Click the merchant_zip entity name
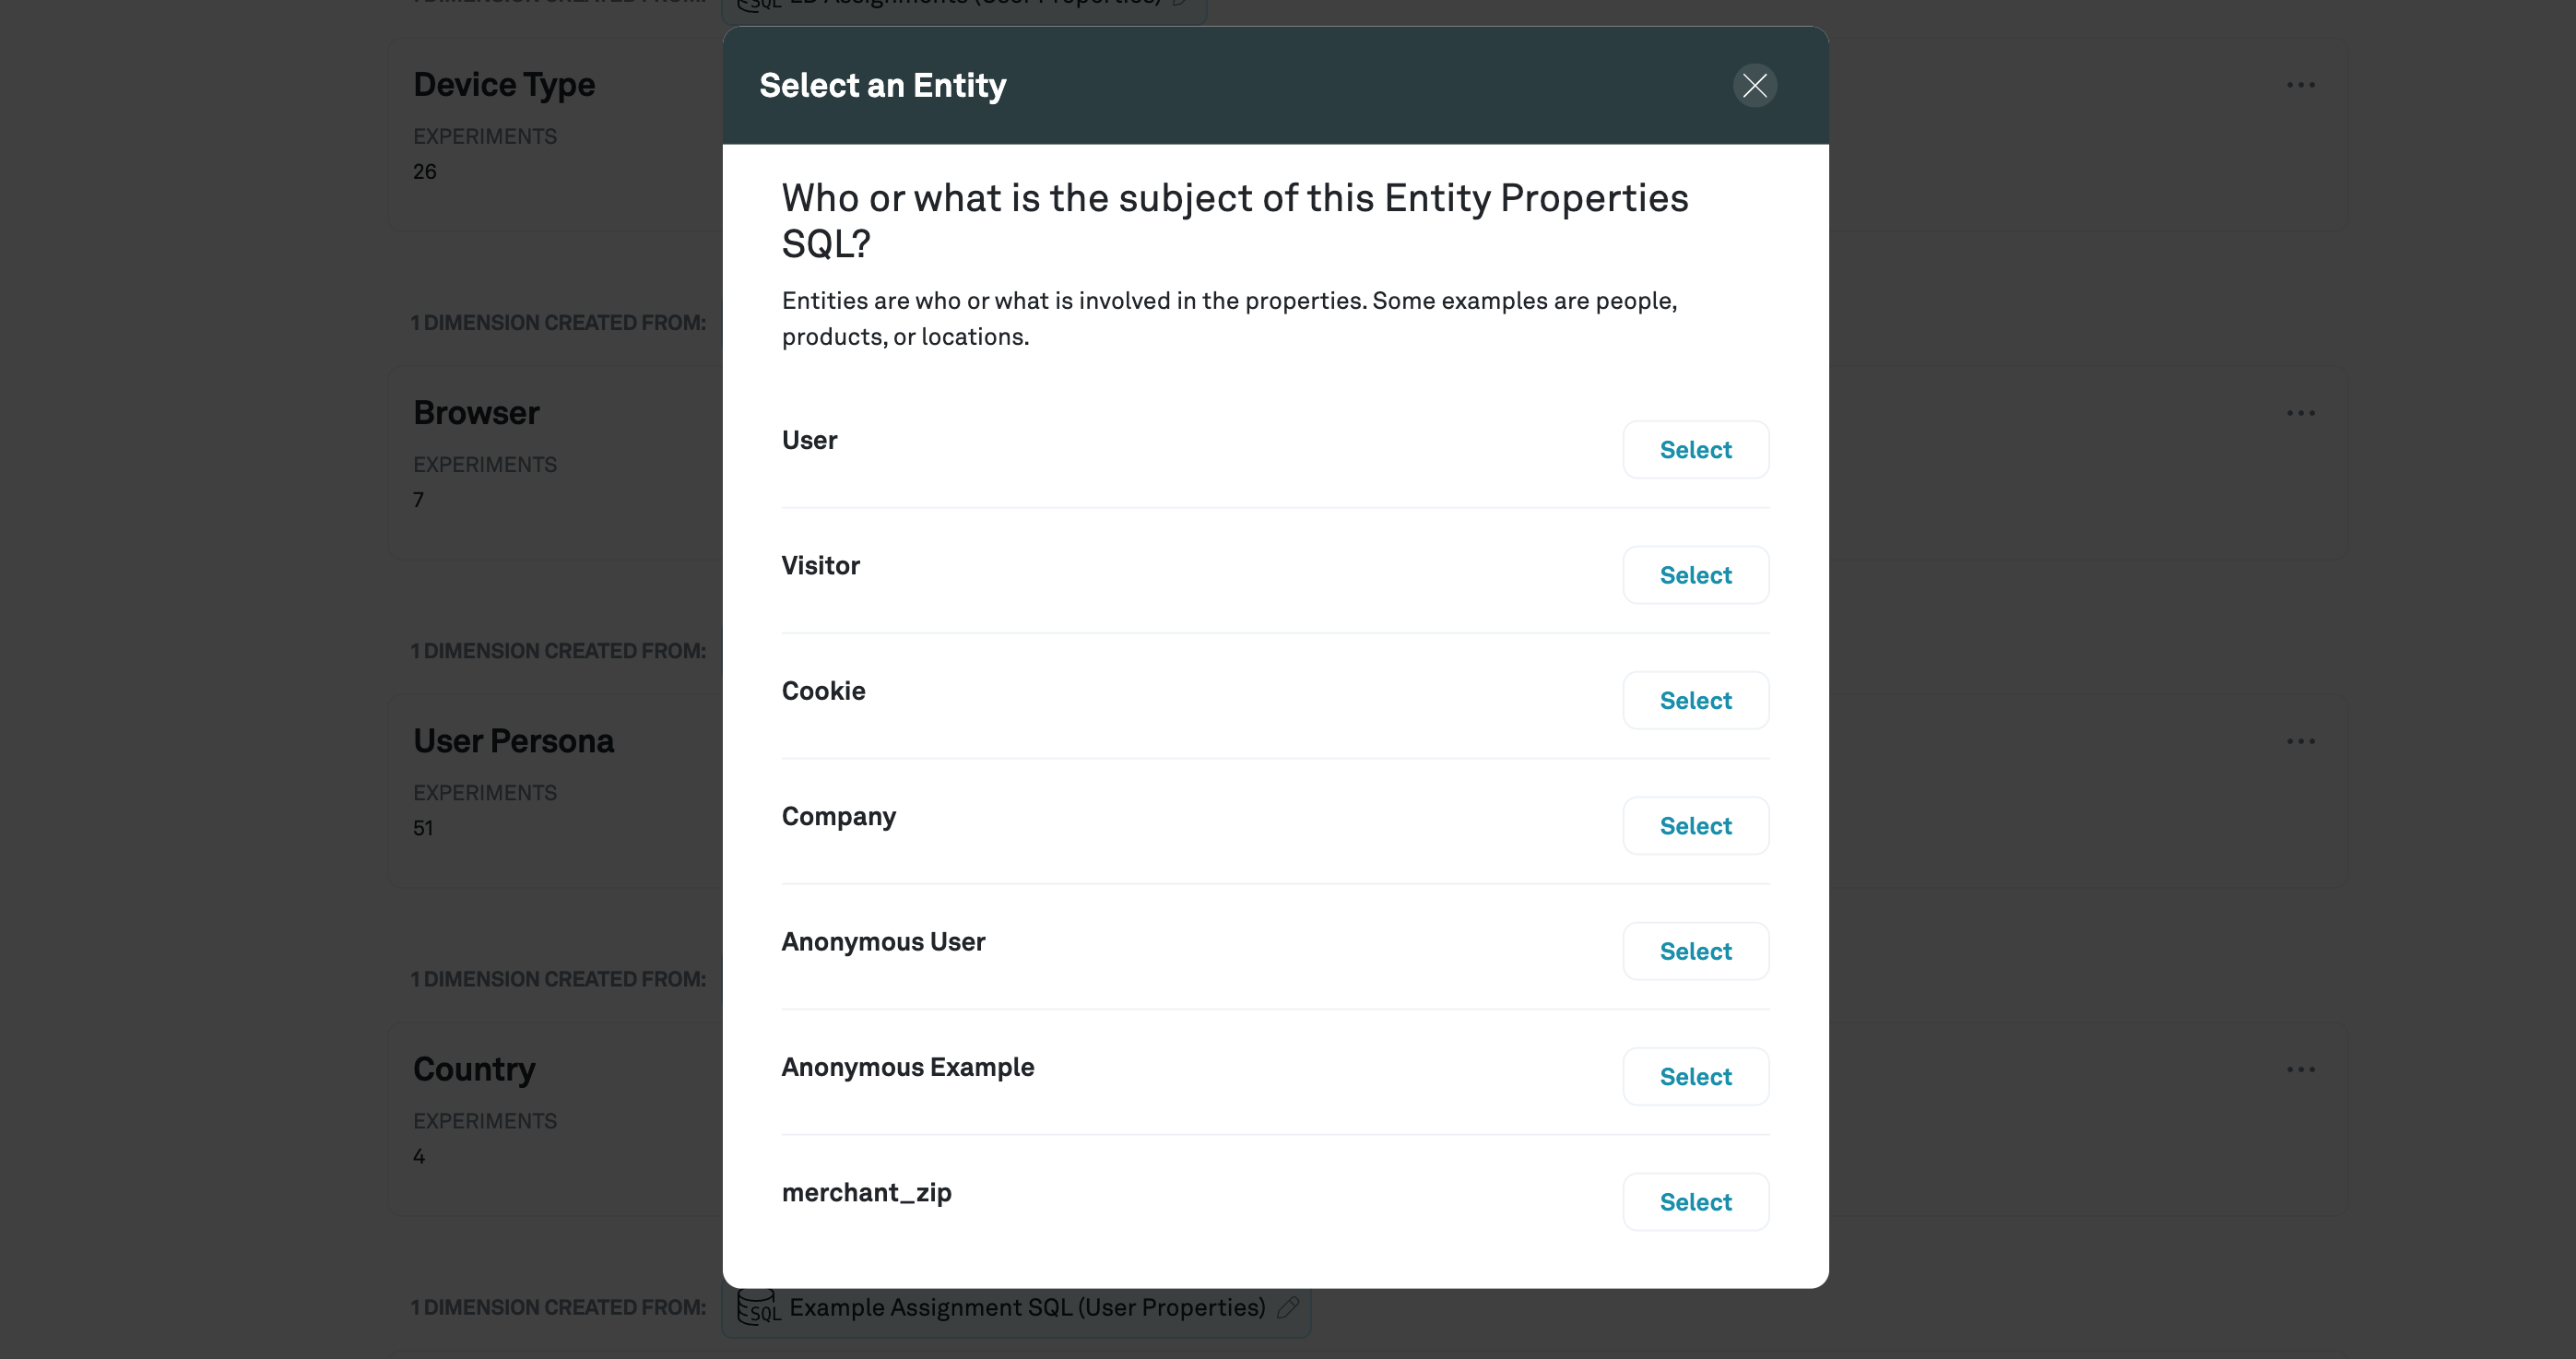2576x1359 pixels. (x=866, y=1193)
